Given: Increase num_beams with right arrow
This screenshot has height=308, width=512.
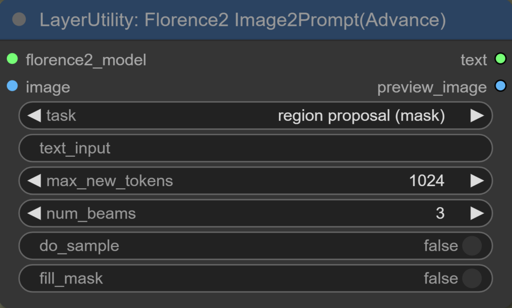Looking at the screenshot, I should [x=477, y=214].
